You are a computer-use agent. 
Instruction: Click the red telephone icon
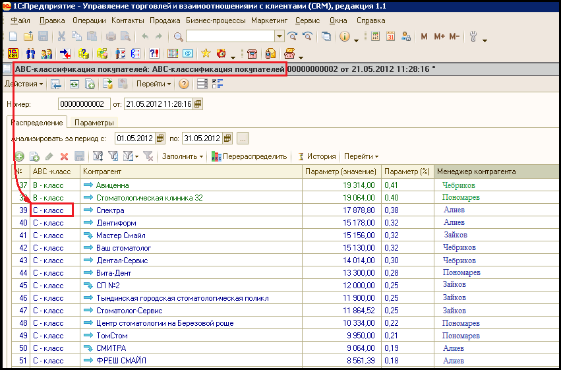pyautogui.click(x=252, y=53)
